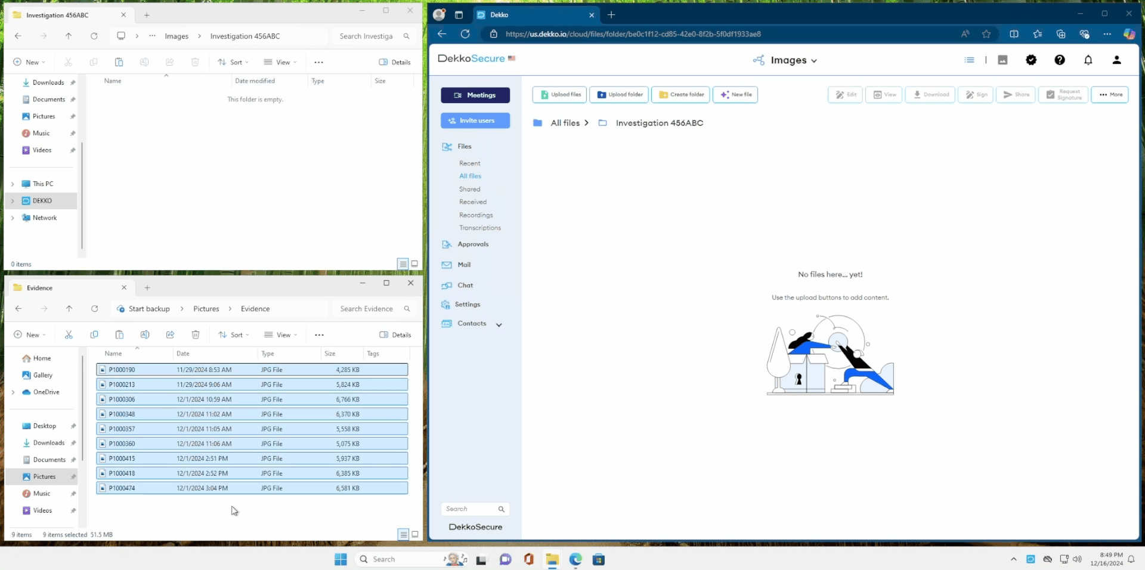This screenshot has height=570, width=1145.
Task: Open the Sort dropdown in Evidence window
Action: point(233,335)
